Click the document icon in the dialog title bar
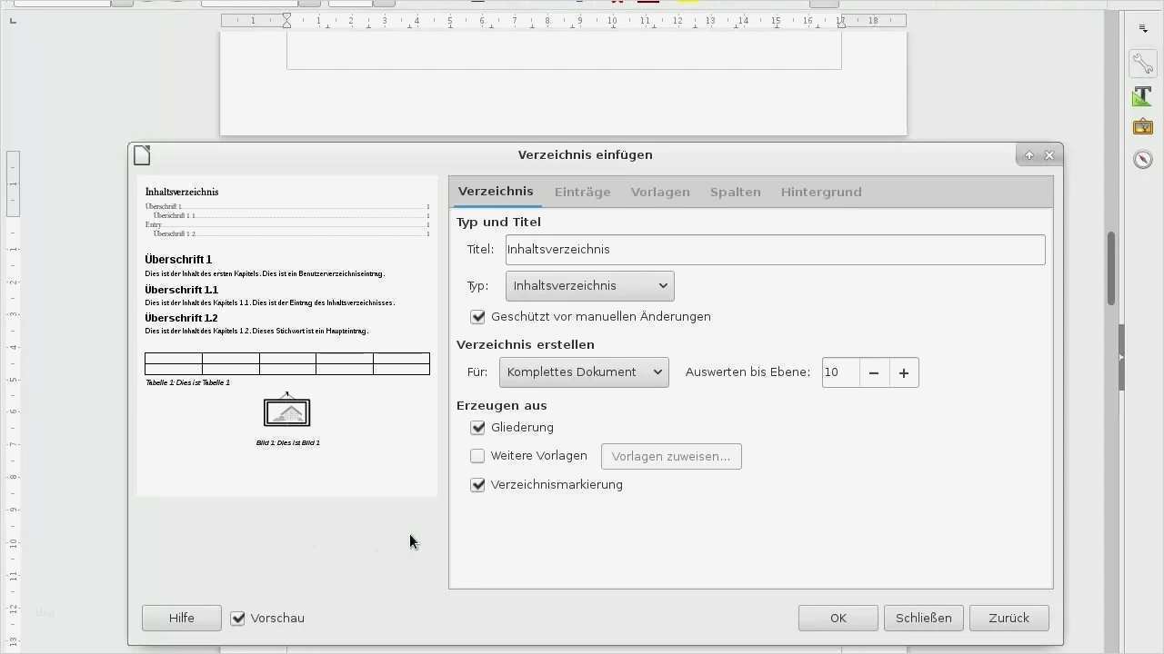Screen dimensions: 1164x654 (142, 154)
